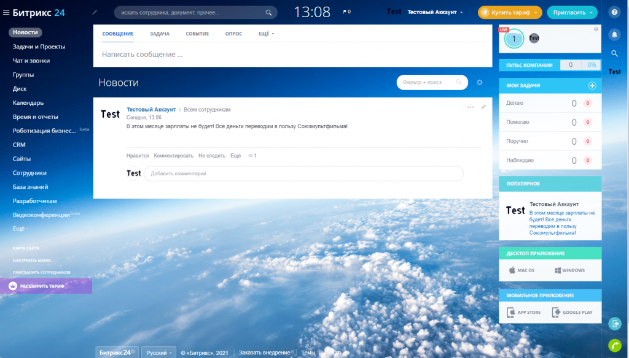Open the Помогаю tasks row
Image resolution: width=629 pixels, height=358 pixels.
550,122
